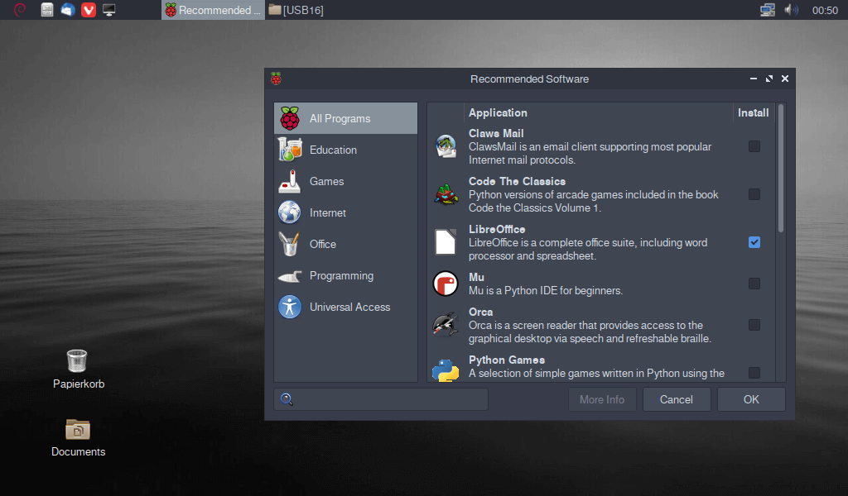Switch to the Education category
The width and height of the screenshot is (848, 496).
tap(345, 150)
